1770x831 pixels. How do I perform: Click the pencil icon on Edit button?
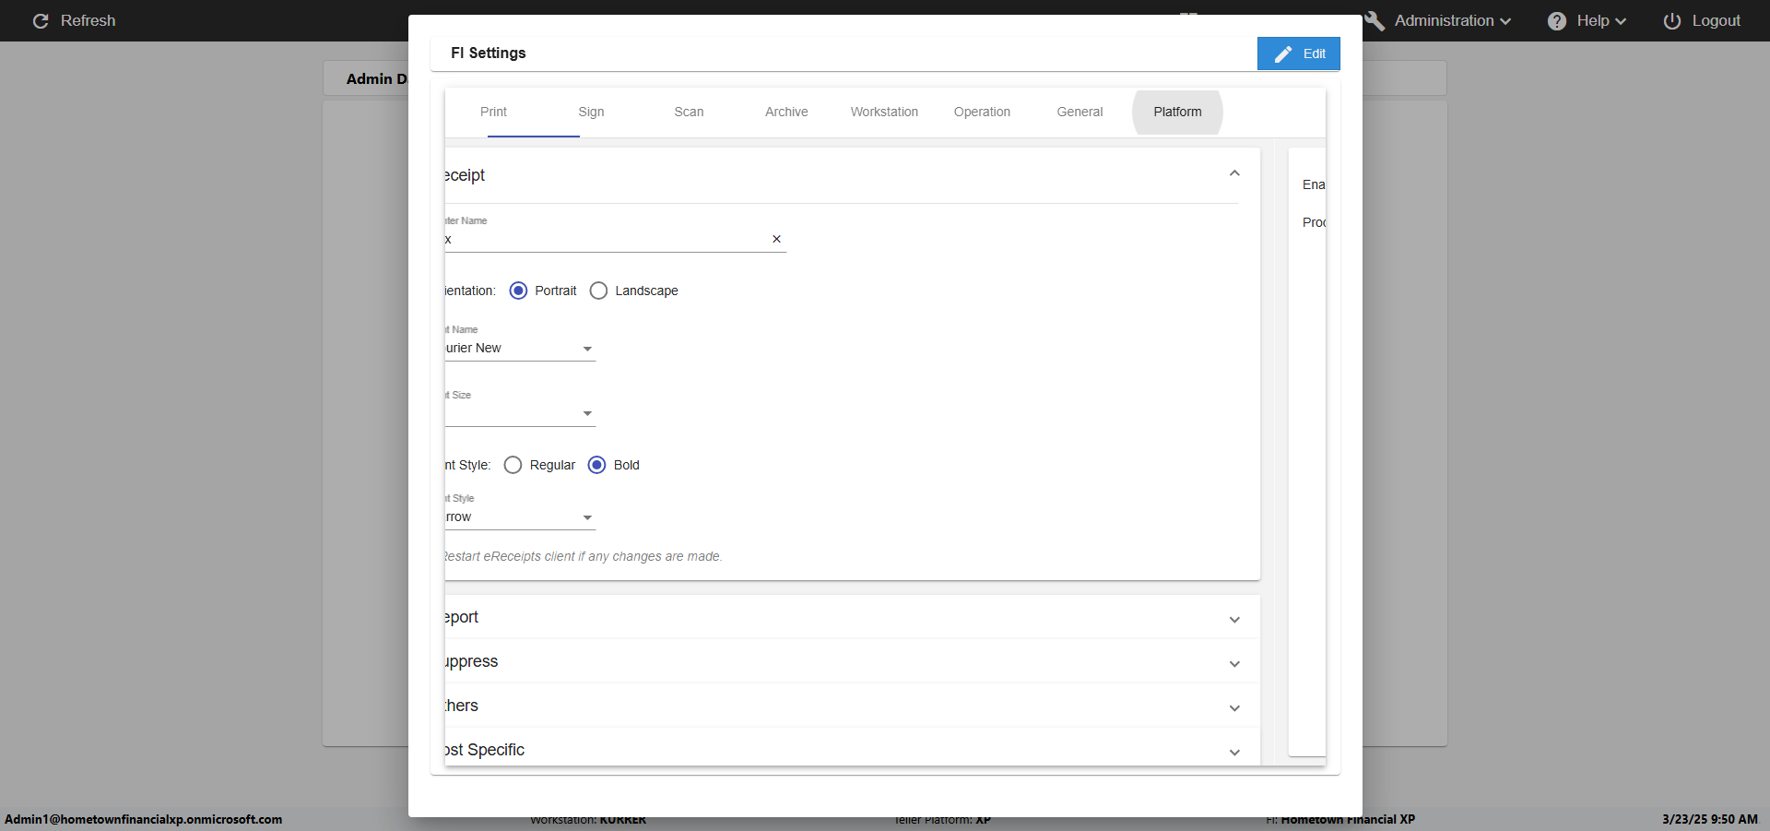[x=1282, y=54]
